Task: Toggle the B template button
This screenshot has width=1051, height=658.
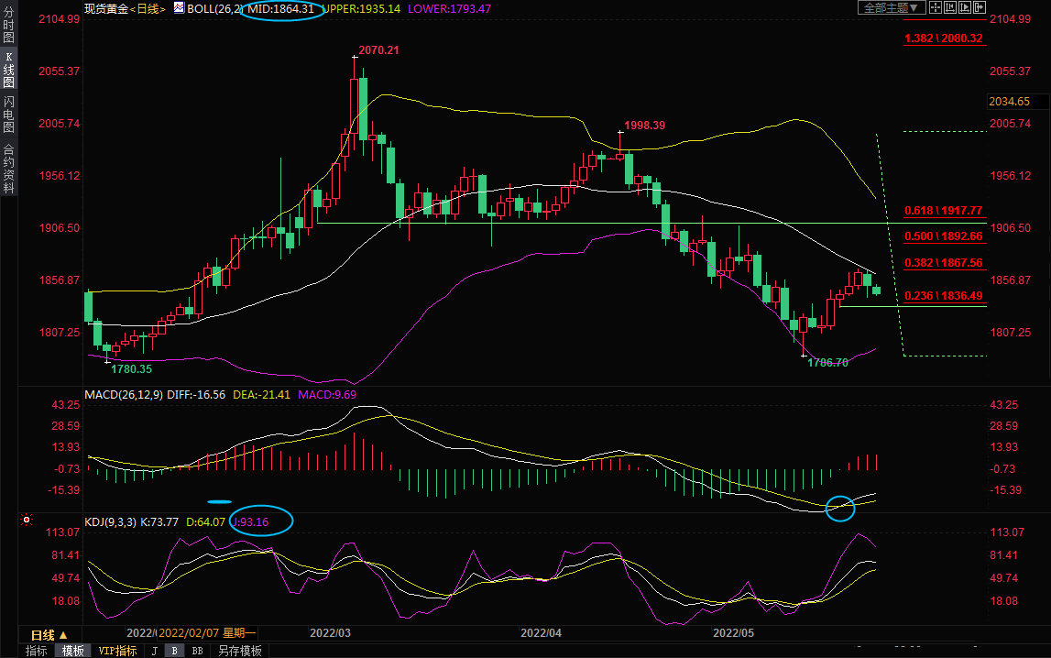Action: (x=175, y=651)
